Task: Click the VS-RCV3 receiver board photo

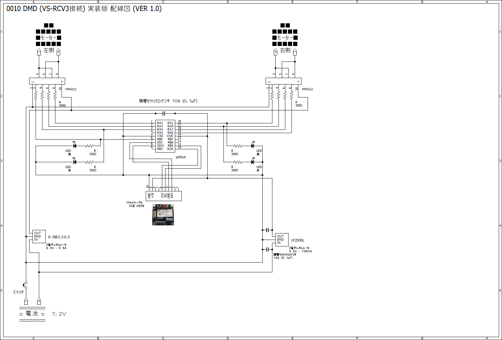Action: pos(163,214)
